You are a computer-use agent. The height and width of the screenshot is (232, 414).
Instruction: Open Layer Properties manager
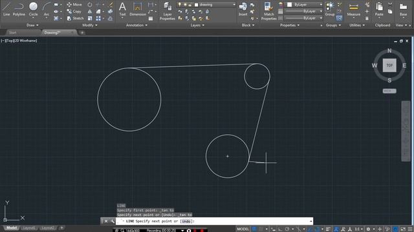(x=168, y=10)
